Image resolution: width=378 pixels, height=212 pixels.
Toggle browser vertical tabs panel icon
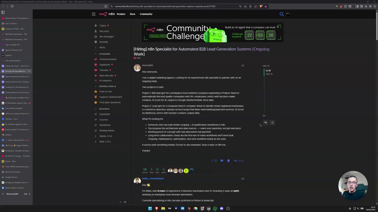[3, 12]
